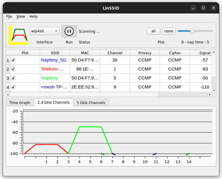Screen dimensions: 222x179
Task: Click signal value -57
Action: click(204, 60)
